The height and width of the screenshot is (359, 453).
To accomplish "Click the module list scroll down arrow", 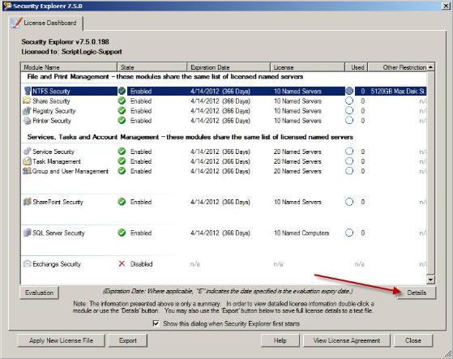I will tap(430, 280).
